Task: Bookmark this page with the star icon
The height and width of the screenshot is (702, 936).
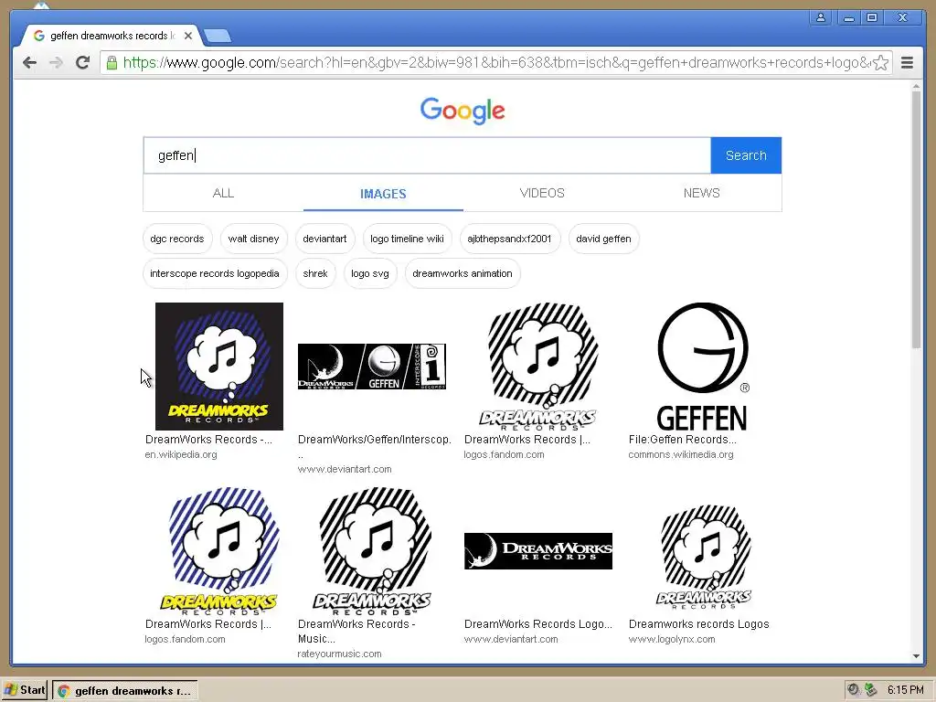Action: click(x=880, y=63)
